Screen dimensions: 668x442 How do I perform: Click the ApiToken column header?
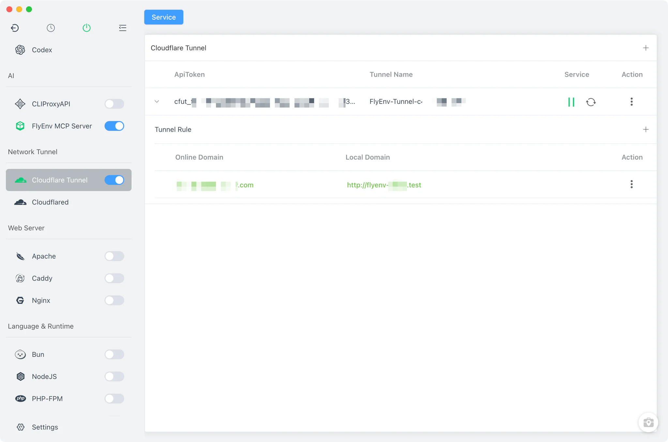pyautogui.click(x=190, y=74)
